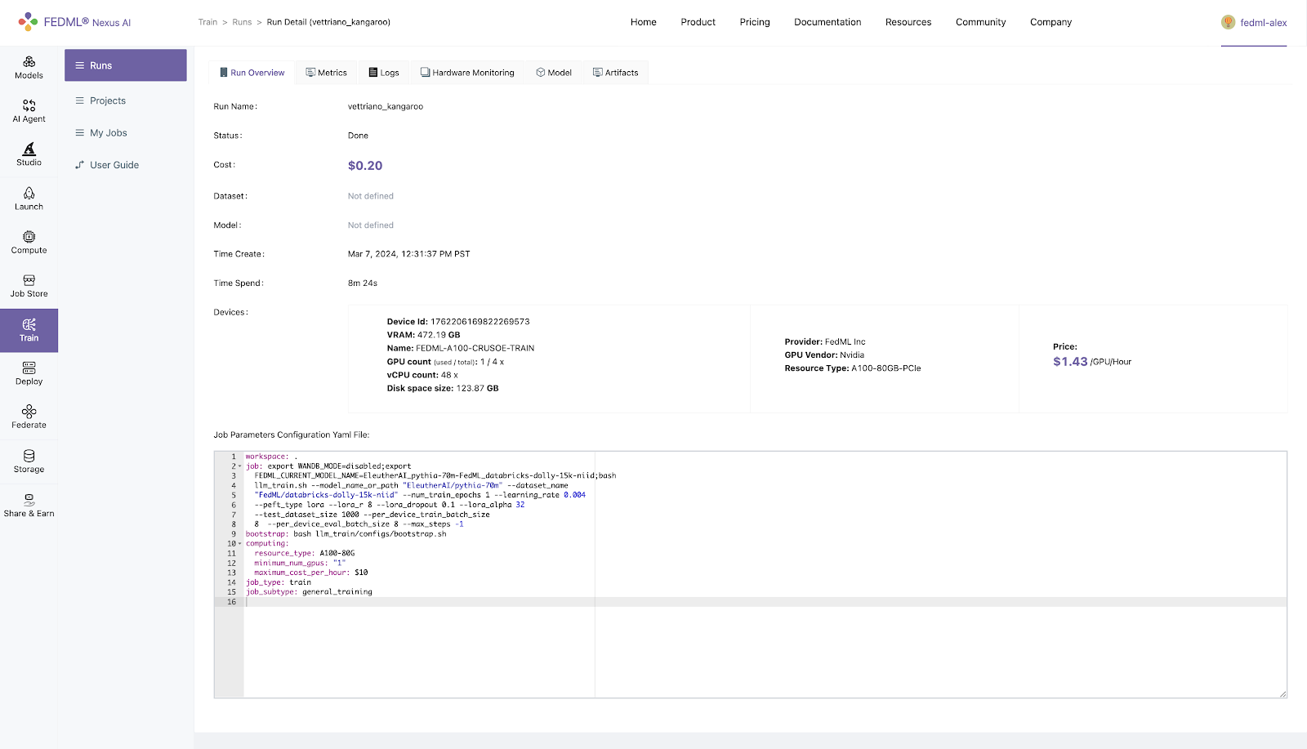Open the Company menu item
This screenshot has width=1307, height=749.
coord(1051,22)
